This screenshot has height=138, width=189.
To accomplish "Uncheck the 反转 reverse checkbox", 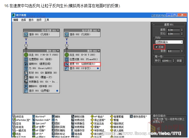I will pos(156,47).
